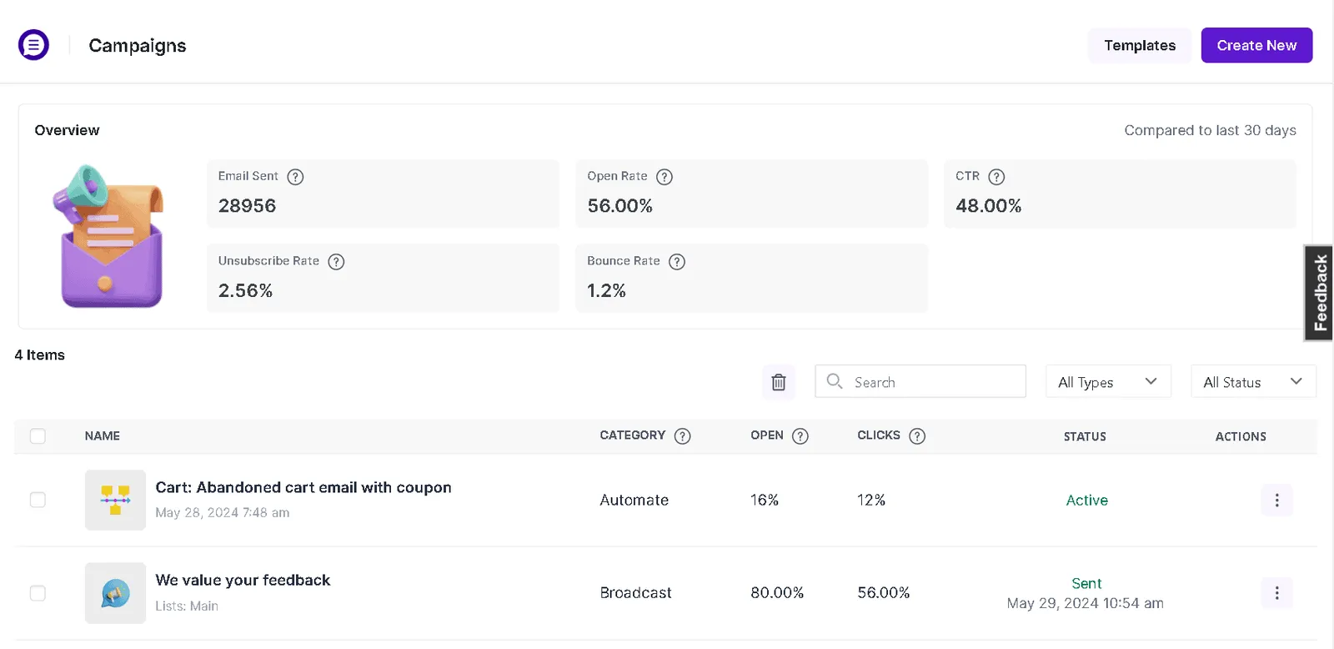Open actions menu for Abandoned cart campaign
Image resolution: width=1334 pixels, height=649 pixels.
(1276, 501)
